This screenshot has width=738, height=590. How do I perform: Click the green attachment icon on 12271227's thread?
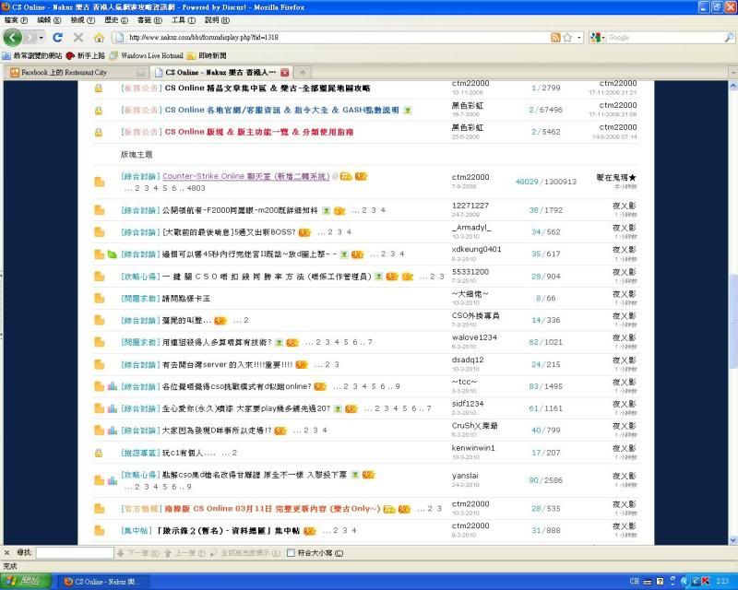click(326, 210)
